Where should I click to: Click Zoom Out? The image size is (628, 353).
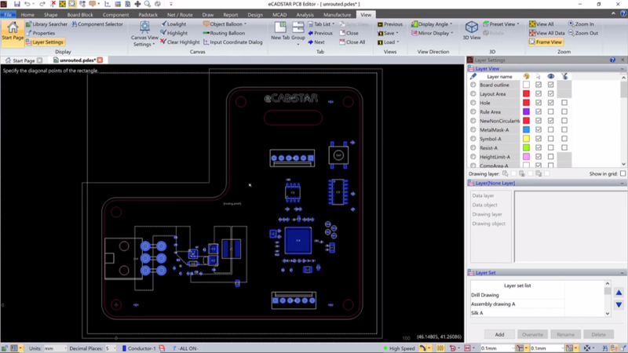[583, 33]
